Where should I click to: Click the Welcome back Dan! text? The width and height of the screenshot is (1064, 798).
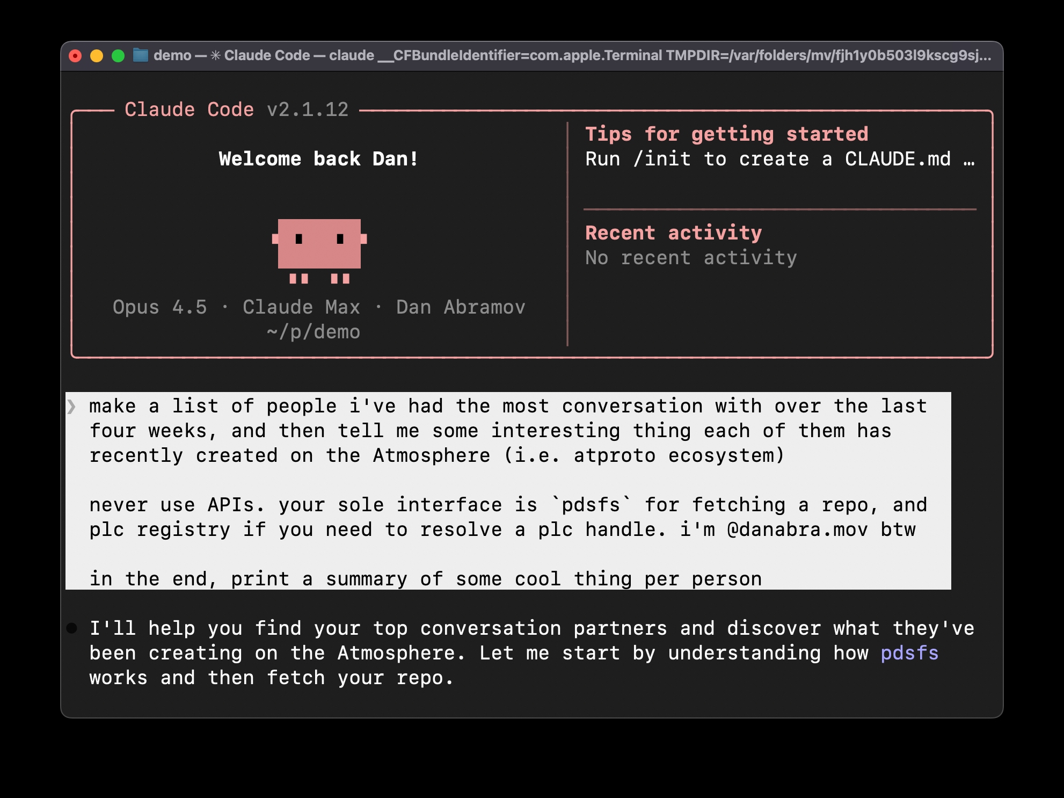318,159
